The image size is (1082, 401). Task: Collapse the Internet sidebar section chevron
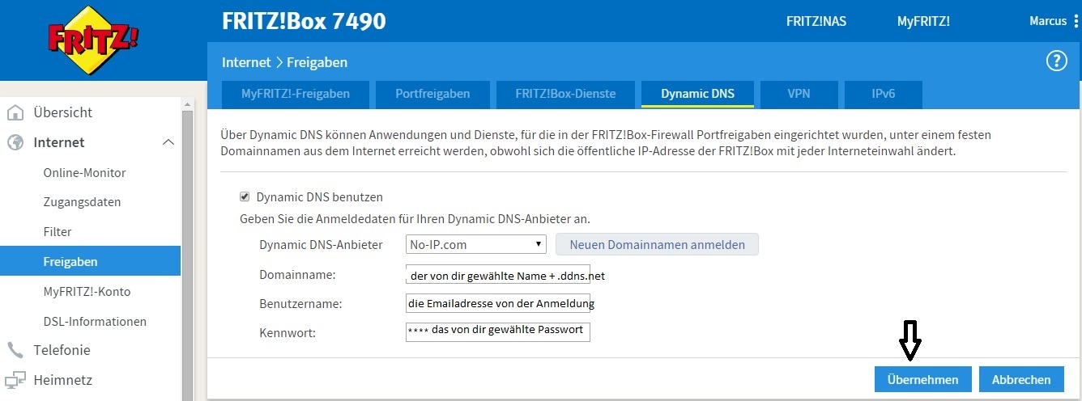point(168,142)
